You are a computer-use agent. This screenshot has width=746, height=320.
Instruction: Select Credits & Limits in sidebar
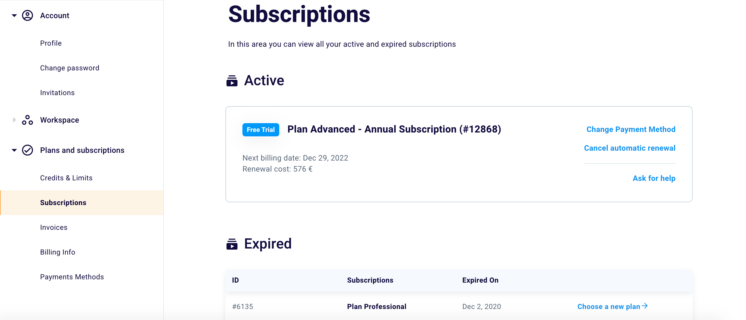[66, 178]
